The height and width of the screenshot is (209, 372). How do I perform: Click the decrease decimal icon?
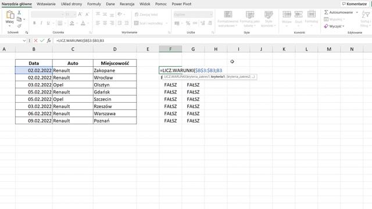[210, 23]
